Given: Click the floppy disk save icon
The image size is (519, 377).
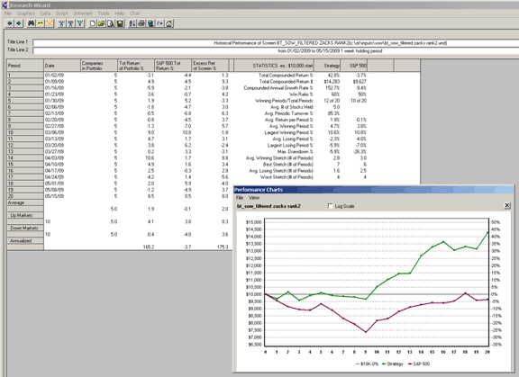Looking at the screenshot, I should click(x=120, y=23).
